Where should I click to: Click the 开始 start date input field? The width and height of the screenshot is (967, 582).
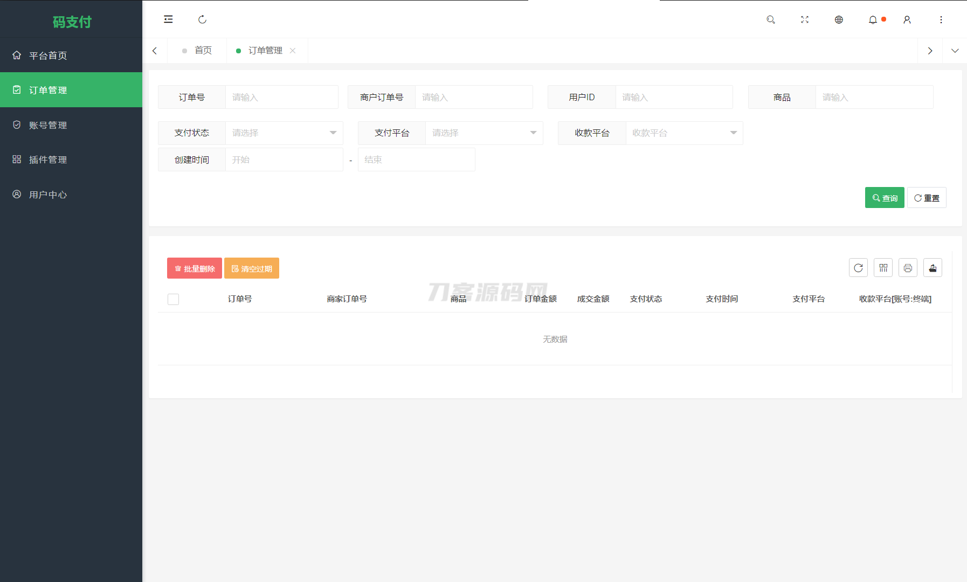(x=284, y=160)
